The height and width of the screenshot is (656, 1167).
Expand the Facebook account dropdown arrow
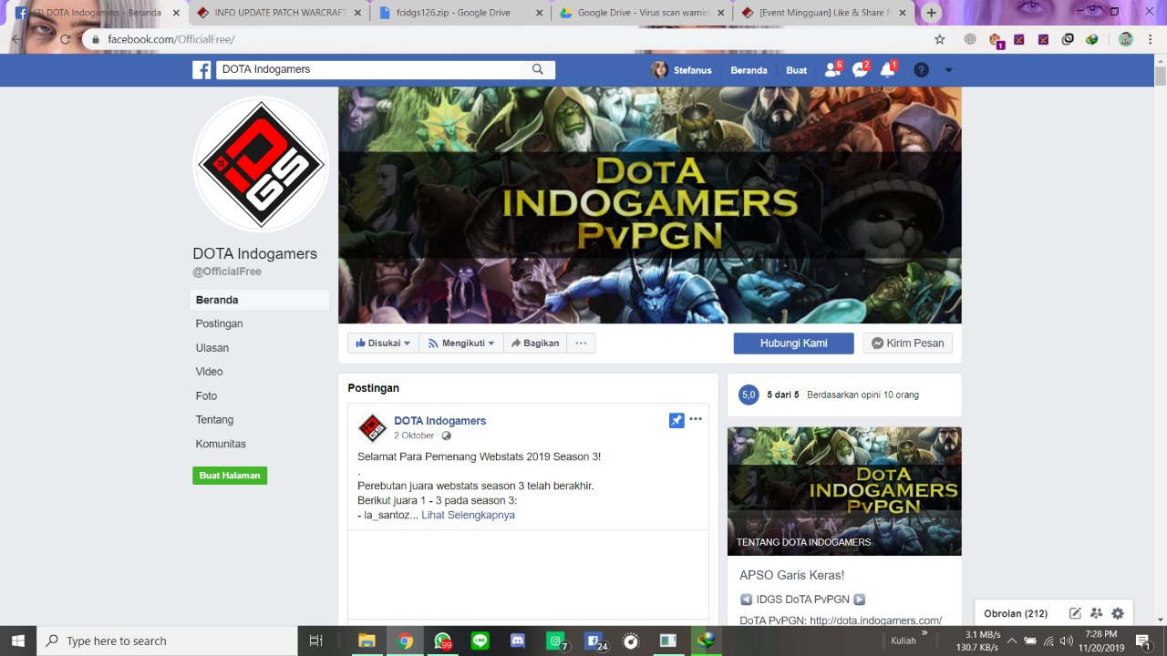pyautogui.click(x=948, y=70)
